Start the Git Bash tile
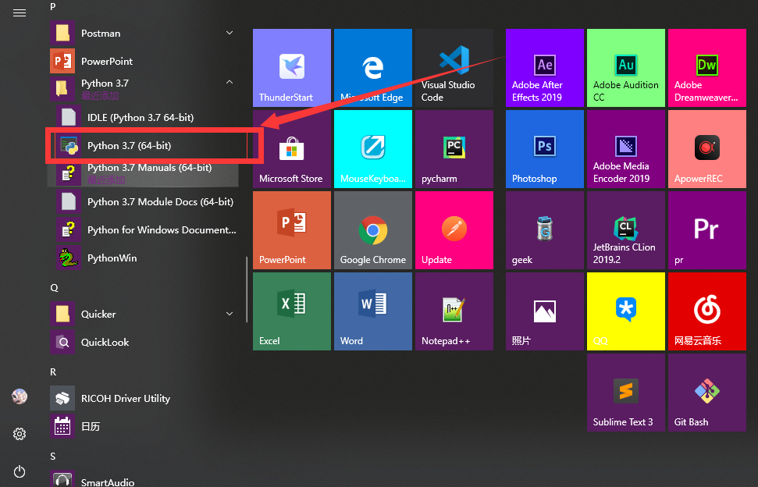Image resolution: width=758 pixels, height=487 pixels. pos(706,393)
